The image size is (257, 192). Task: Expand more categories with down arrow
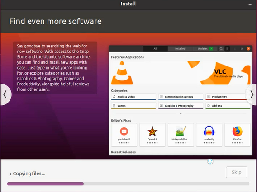[181, 114]
